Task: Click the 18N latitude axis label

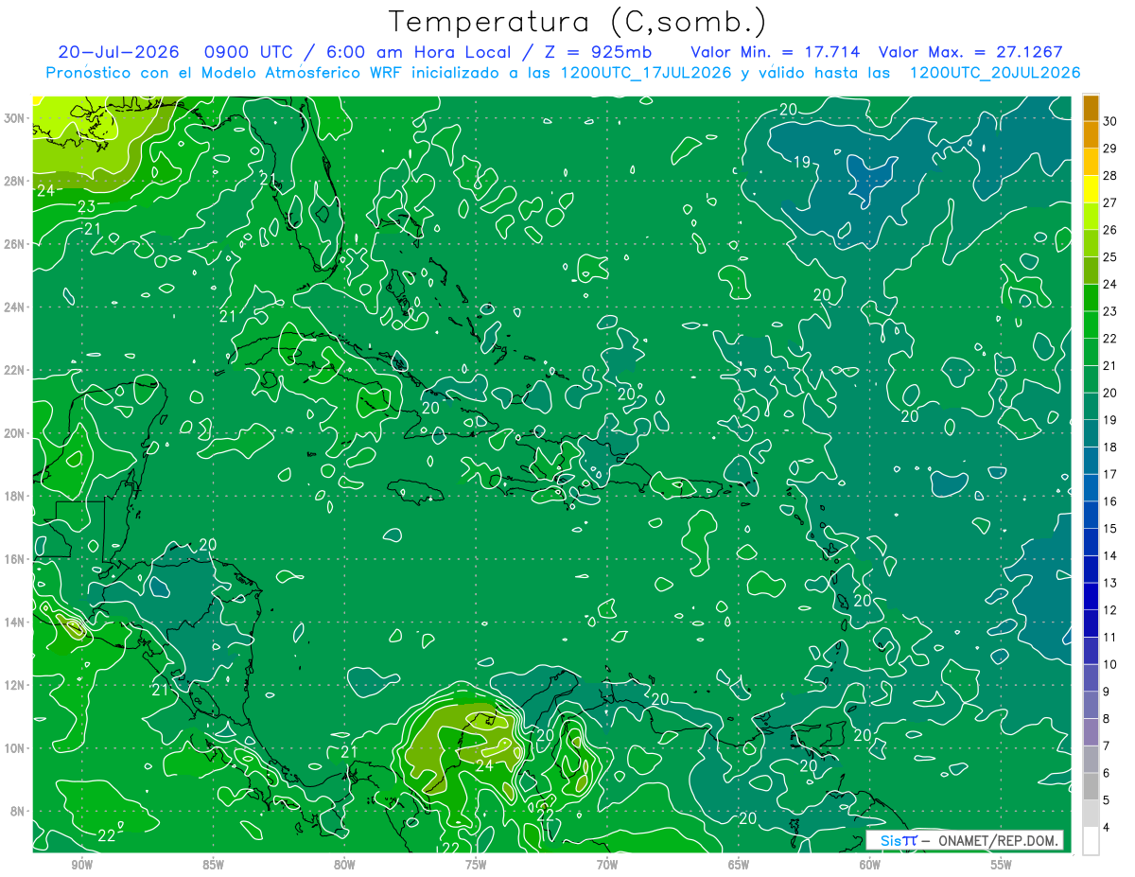Action: pyautogui.click(x=14, y=496)
